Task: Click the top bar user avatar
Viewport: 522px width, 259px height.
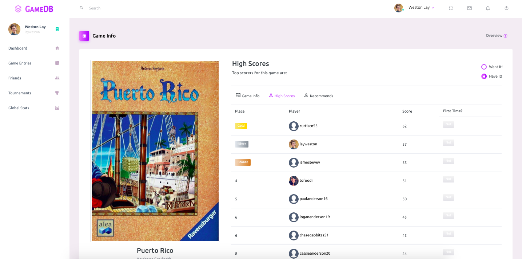Action: tap(399, 8)
